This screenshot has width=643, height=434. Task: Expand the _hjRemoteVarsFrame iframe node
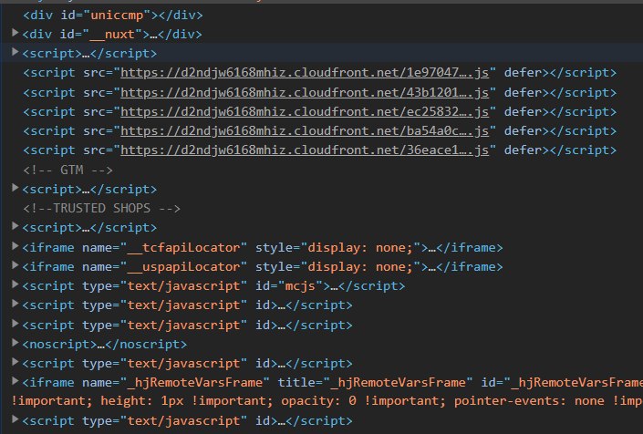click(x=16, y=381)
